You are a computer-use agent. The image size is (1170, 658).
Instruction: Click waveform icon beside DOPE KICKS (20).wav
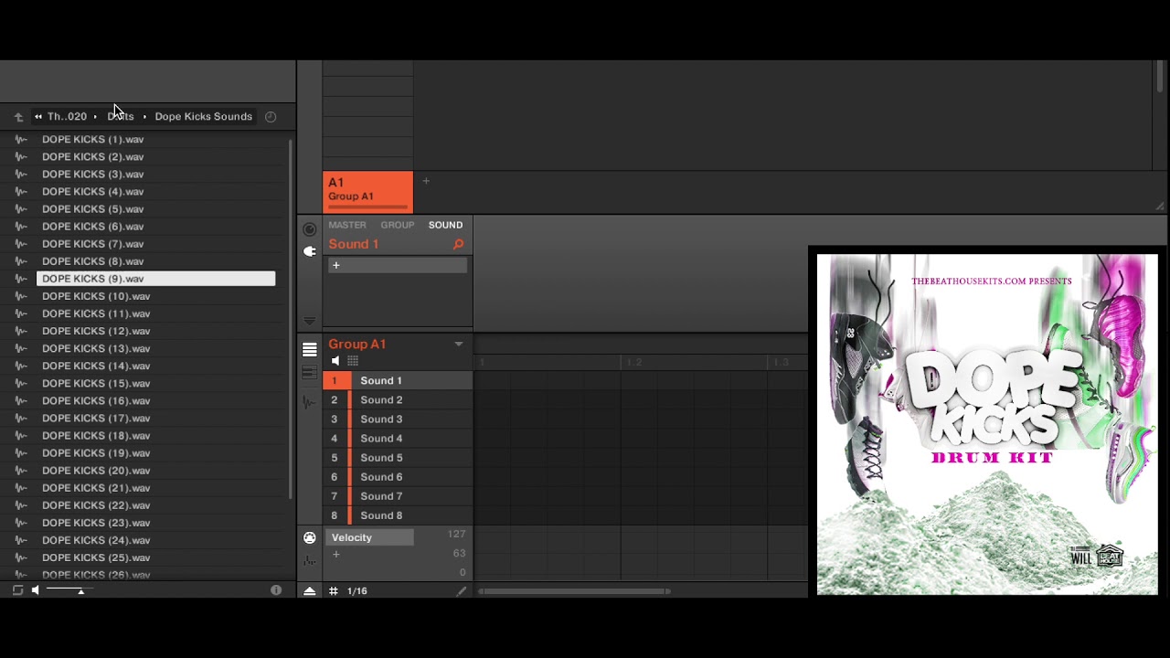pos(21,471)
